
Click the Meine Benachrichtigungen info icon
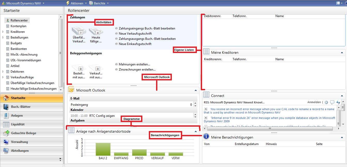point(206,136)
